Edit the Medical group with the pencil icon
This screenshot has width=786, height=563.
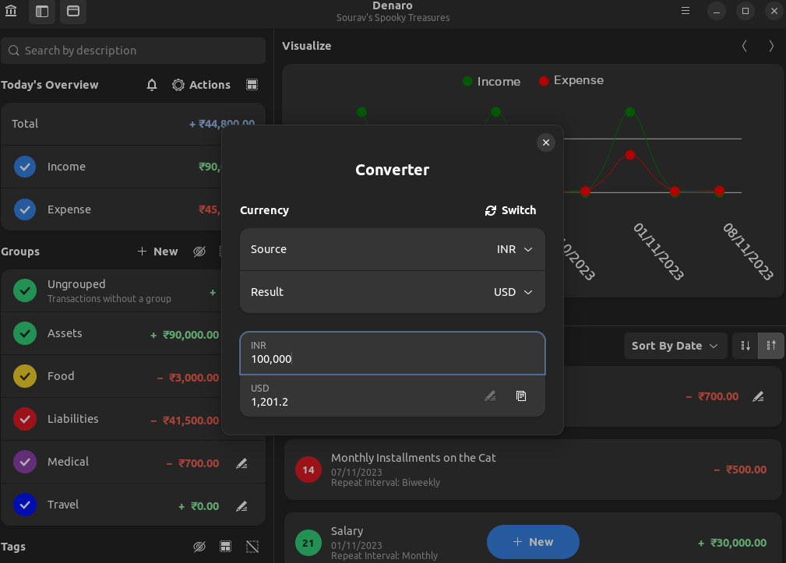241,463
